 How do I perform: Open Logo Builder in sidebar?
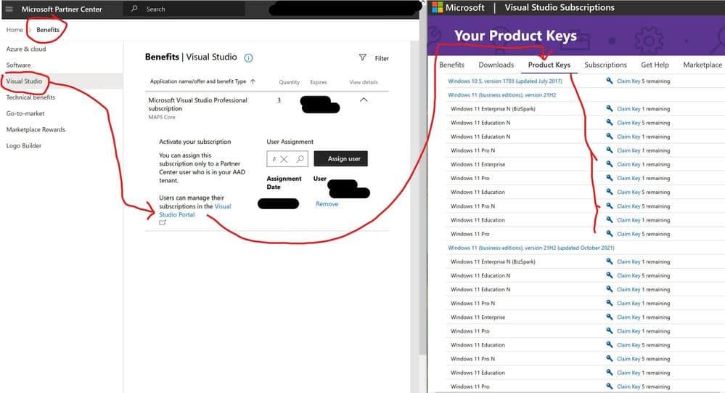tap(23, 145)
